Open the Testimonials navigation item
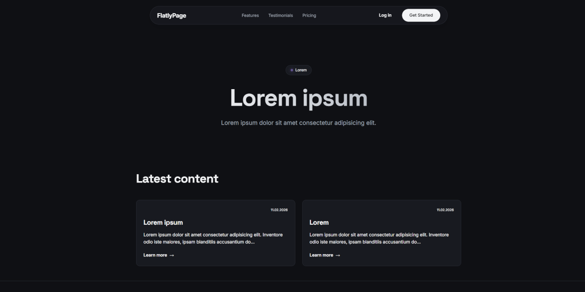This screenshot has height=292, width=585. tap(280, 15)
